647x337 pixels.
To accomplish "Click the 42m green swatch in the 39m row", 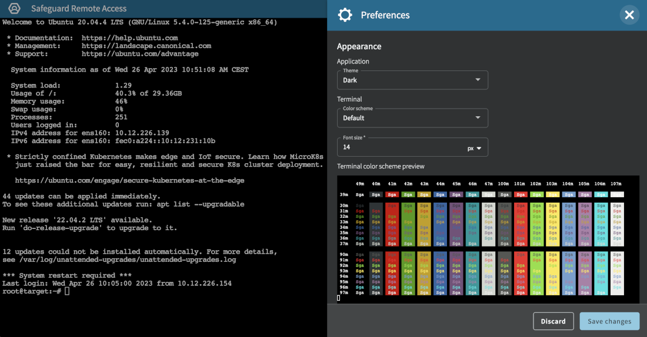I will coord(408,194).
